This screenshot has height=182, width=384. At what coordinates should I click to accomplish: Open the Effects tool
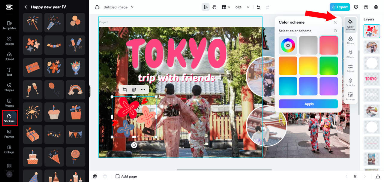[350, 54]
